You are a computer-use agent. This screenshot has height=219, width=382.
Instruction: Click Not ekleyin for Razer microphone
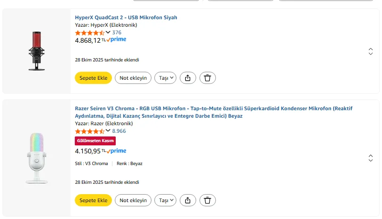133,200
